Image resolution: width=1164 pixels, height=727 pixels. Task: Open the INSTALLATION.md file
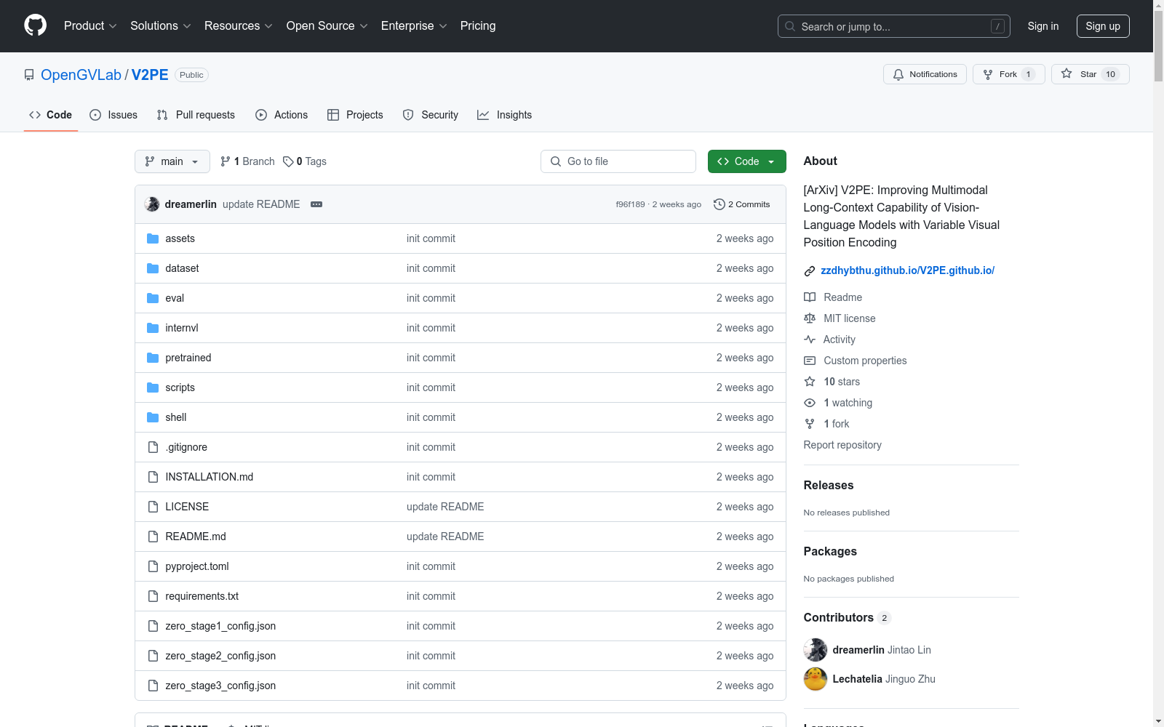pos(210,477)
